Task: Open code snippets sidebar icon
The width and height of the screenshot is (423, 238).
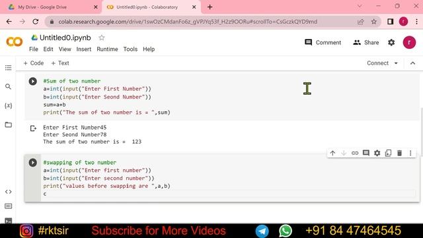Action: tap(9, 192)
